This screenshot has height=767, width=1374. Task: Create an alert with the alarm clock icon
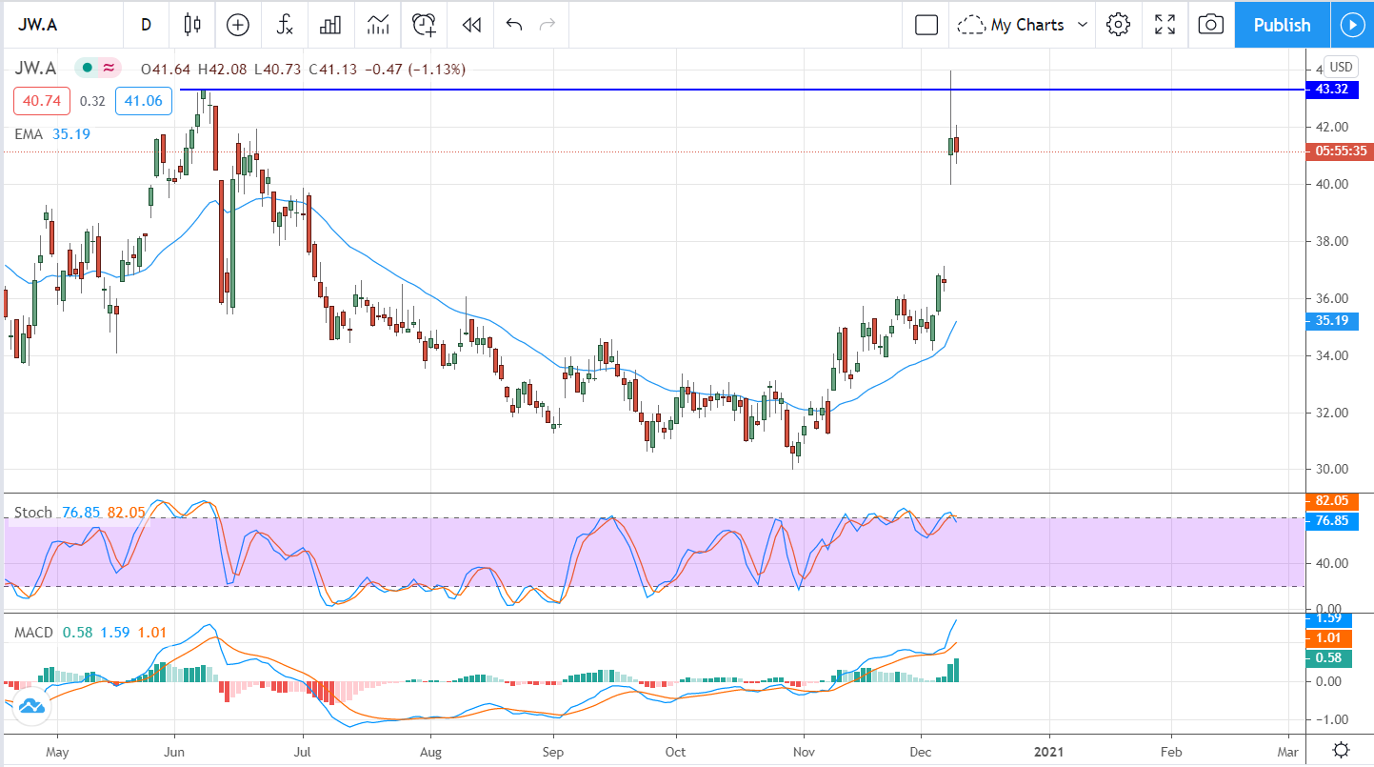424,25
